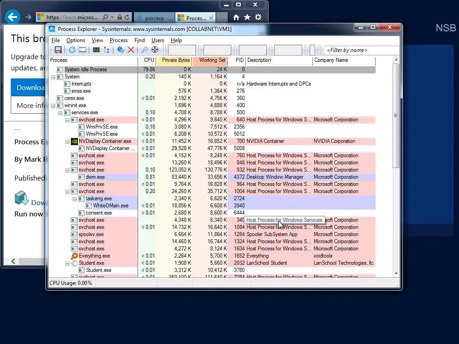
Task: Collapse the svchost.exe PID 1004 node
Action: [67, 192]
